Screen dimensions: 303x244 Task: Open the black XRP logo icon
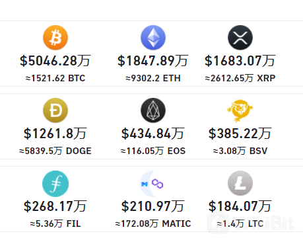tap(240, 38)
